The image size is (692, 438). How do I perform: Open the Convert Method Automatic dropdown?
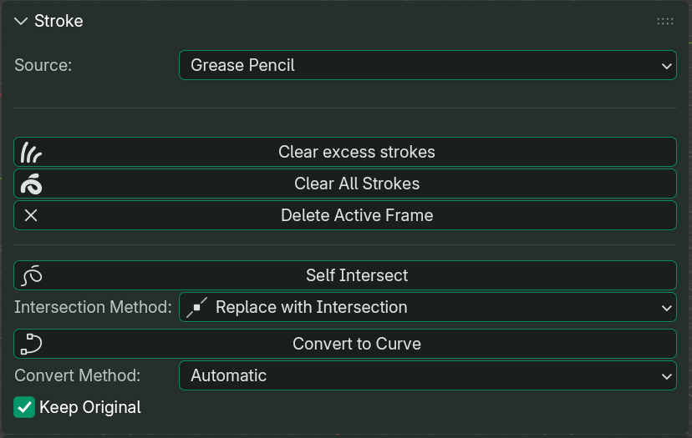coord(427,376)
